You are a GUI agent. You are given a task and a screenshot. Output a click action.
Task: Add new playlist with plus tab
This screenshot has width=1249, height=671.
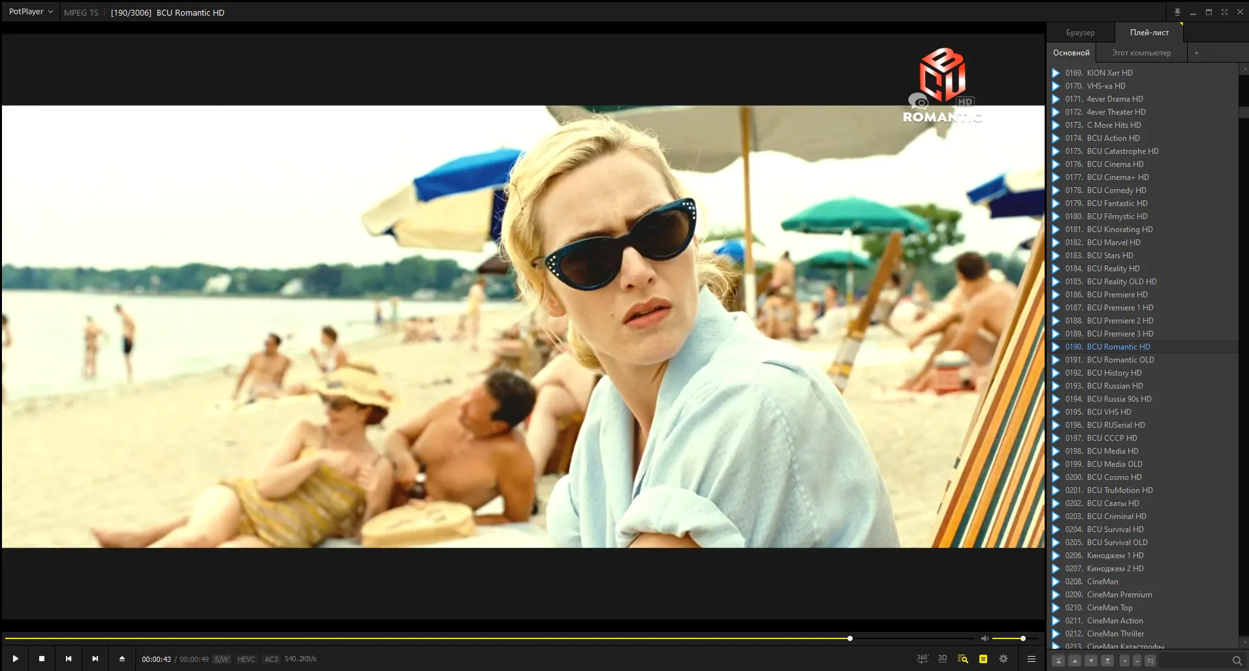(1196, 53)
